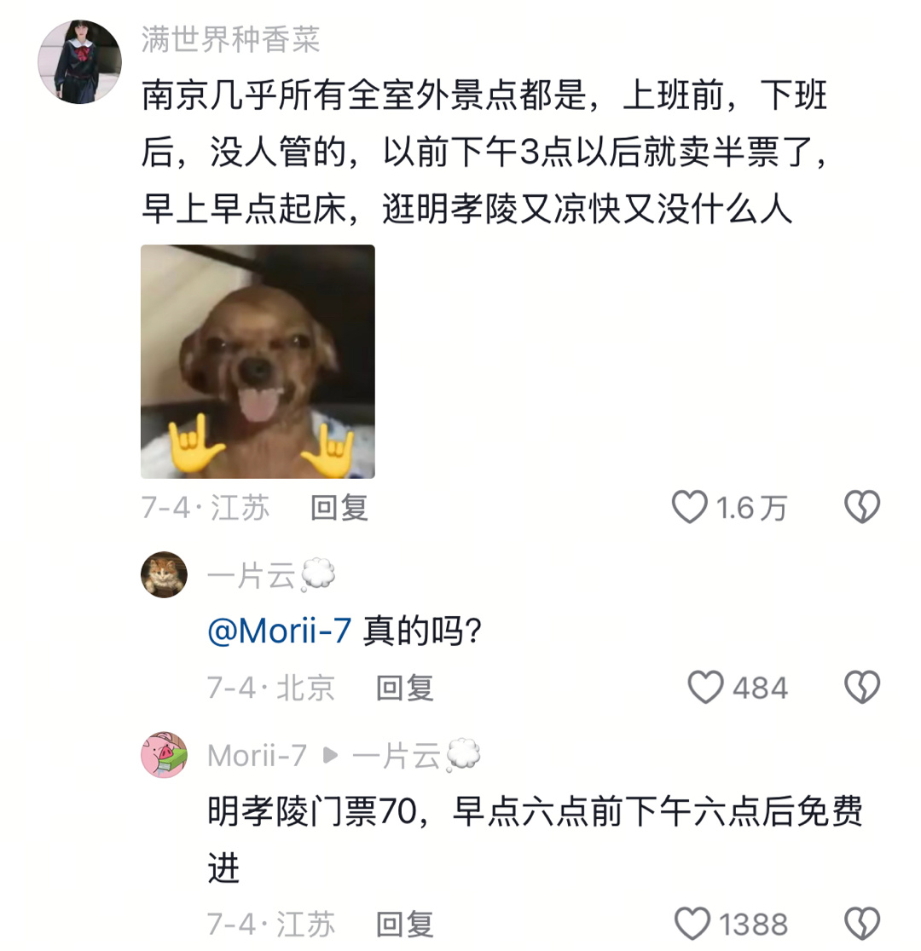
Task: Tap the broken-heart icon on 一片云's reply
Action: point(862,687)
